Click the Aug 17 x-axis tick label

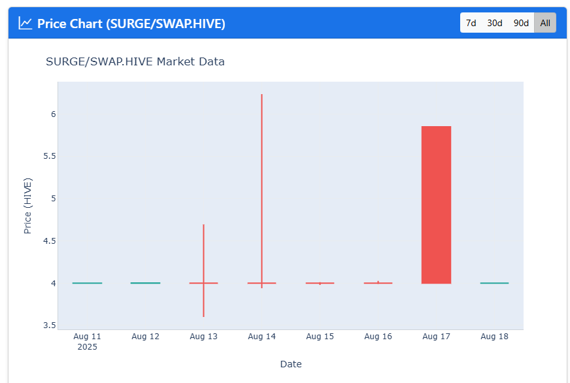pos(436,337)
